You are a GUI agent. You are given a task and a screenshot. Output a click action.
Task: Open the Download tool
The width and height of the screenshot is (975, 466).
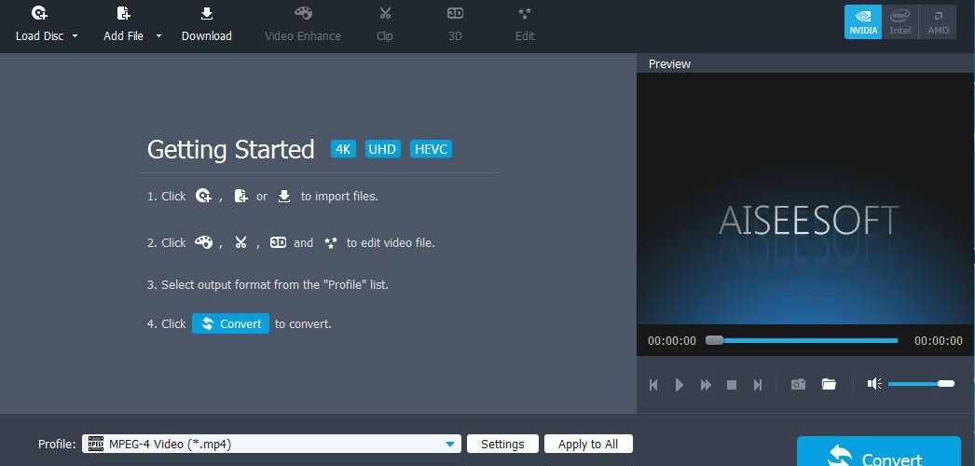pos(206,25)
